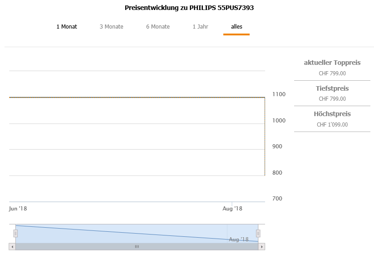Click the price drop line at chart end

[265, 136]
